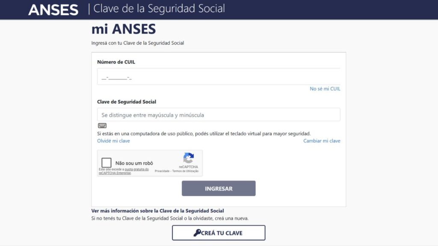Open the "reCAPTCHA Enterprise" link
The height and width of the screenshot is (246, 438).
click(x=115, y=173)
